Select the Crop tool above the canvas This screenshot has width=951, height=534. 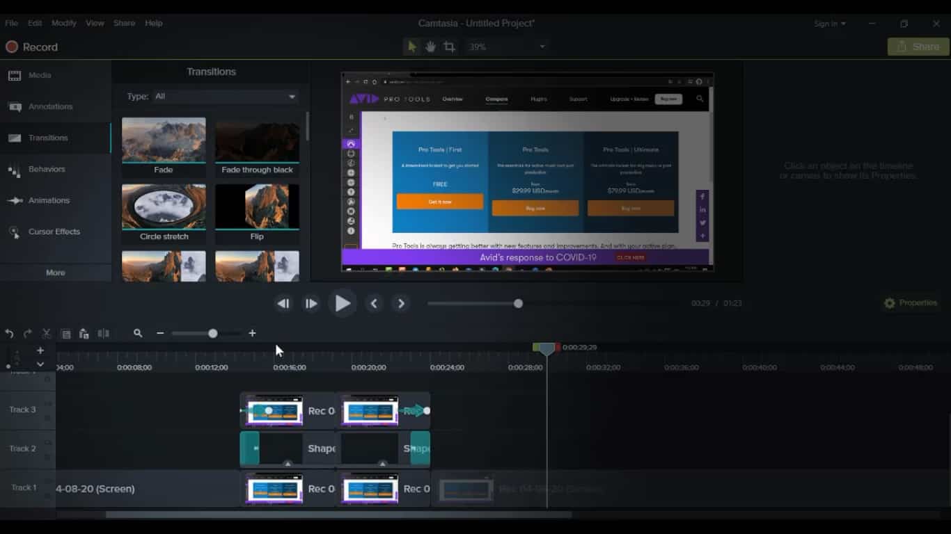pyautogui.click(x=450, y=46)
